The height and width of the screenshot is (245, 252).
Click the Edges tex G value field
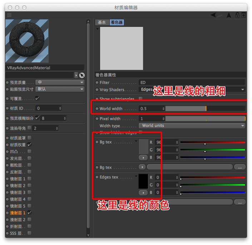[x=165, y=185]
